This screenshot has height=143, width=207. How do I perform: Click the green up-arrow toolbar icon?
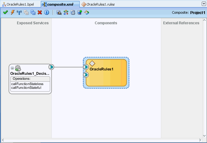pos(79,12)
